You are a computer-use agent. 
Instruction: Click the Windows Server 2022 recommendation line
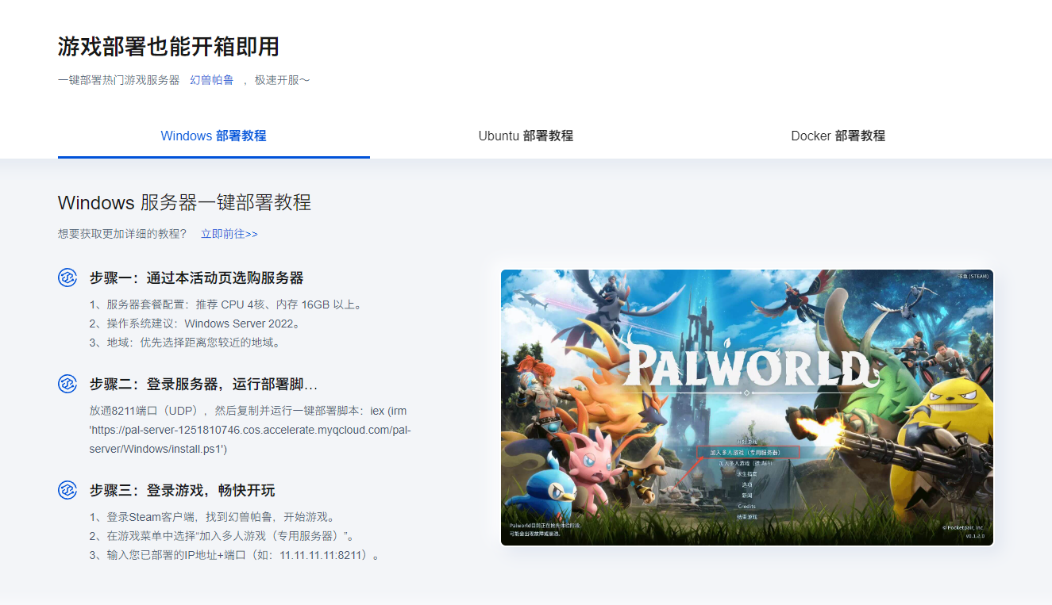click(196, 324)
